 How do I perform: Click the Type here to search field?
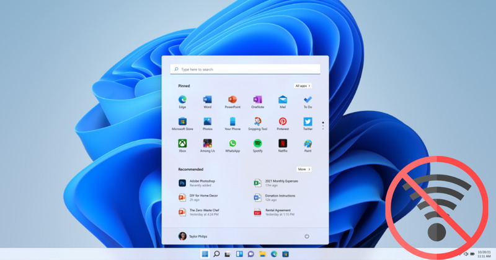pos(245,69)
